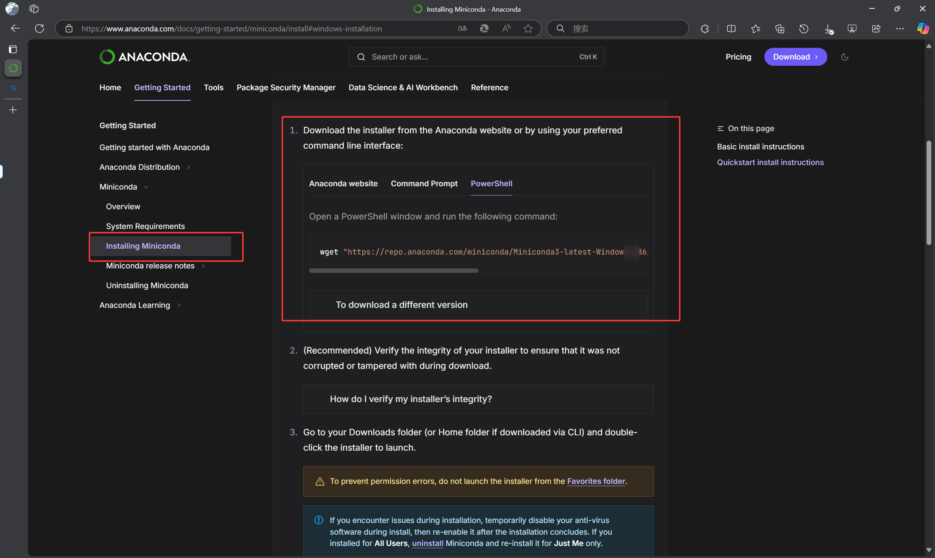This screenshot has height=558, width=935.
Task: Expand Anaconda Distribution sidebar section
Action: tap(188, 167)
